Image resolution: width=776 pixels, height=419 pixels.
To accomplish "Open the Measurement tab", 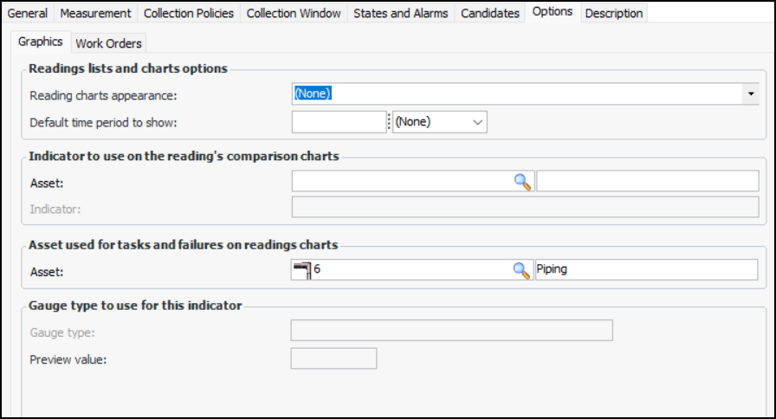I will tap(95, 13).
